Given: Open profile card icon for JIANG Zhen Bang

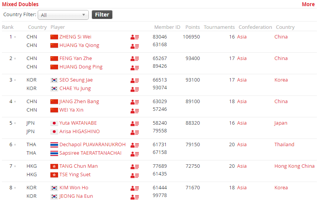Looking at the screenshot, I should [x=135, y=102].
